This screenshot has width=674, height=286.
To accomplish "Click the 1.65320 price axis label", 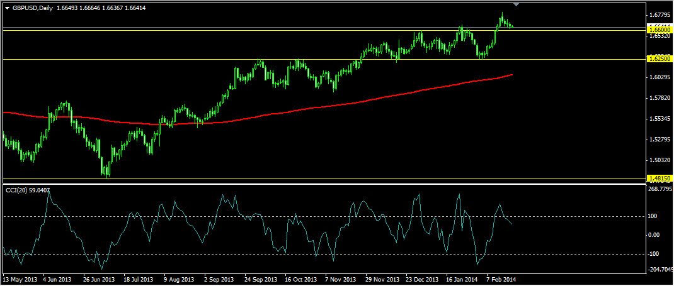I will (660, 36).
